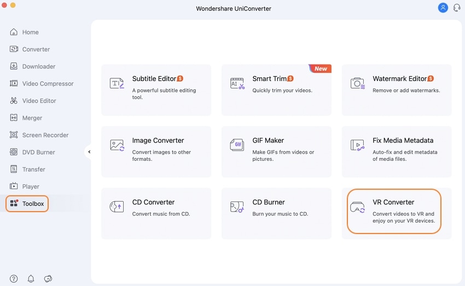Click the Toolbox grid icon
Viewport: 465px width, 286px height.
[x=14, y=203]
